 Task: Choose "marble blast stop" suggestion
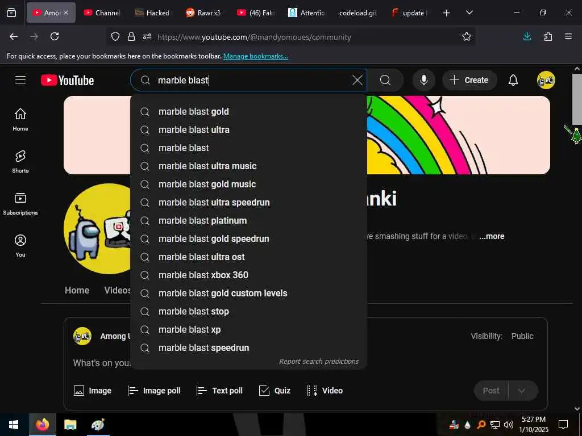pyautogui.click(x=249, y=312)
